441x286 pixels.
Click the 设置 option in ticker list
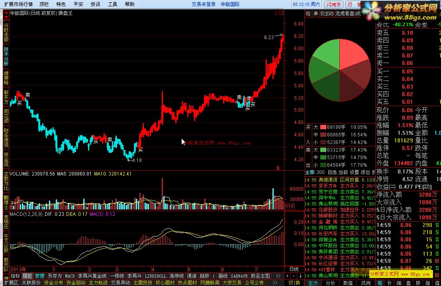(x=355, y=172)
